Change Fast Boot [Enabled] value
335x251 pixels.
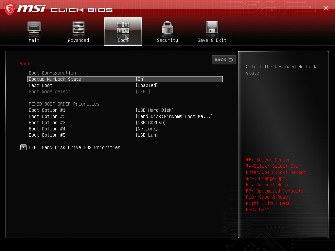[147, 85]
